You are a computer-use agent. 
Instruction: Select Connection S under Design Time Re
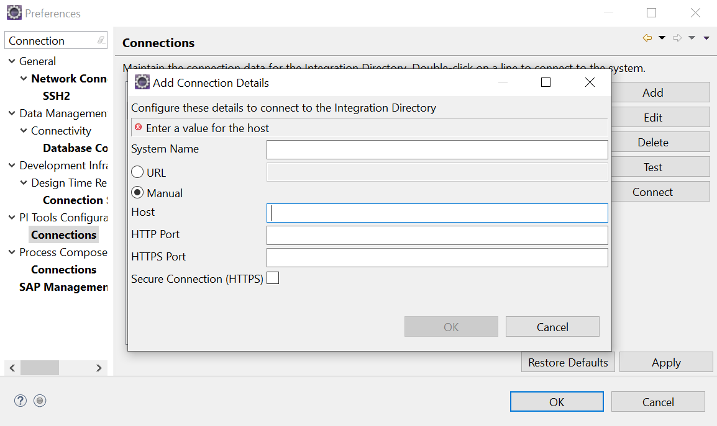pos(75,200)
